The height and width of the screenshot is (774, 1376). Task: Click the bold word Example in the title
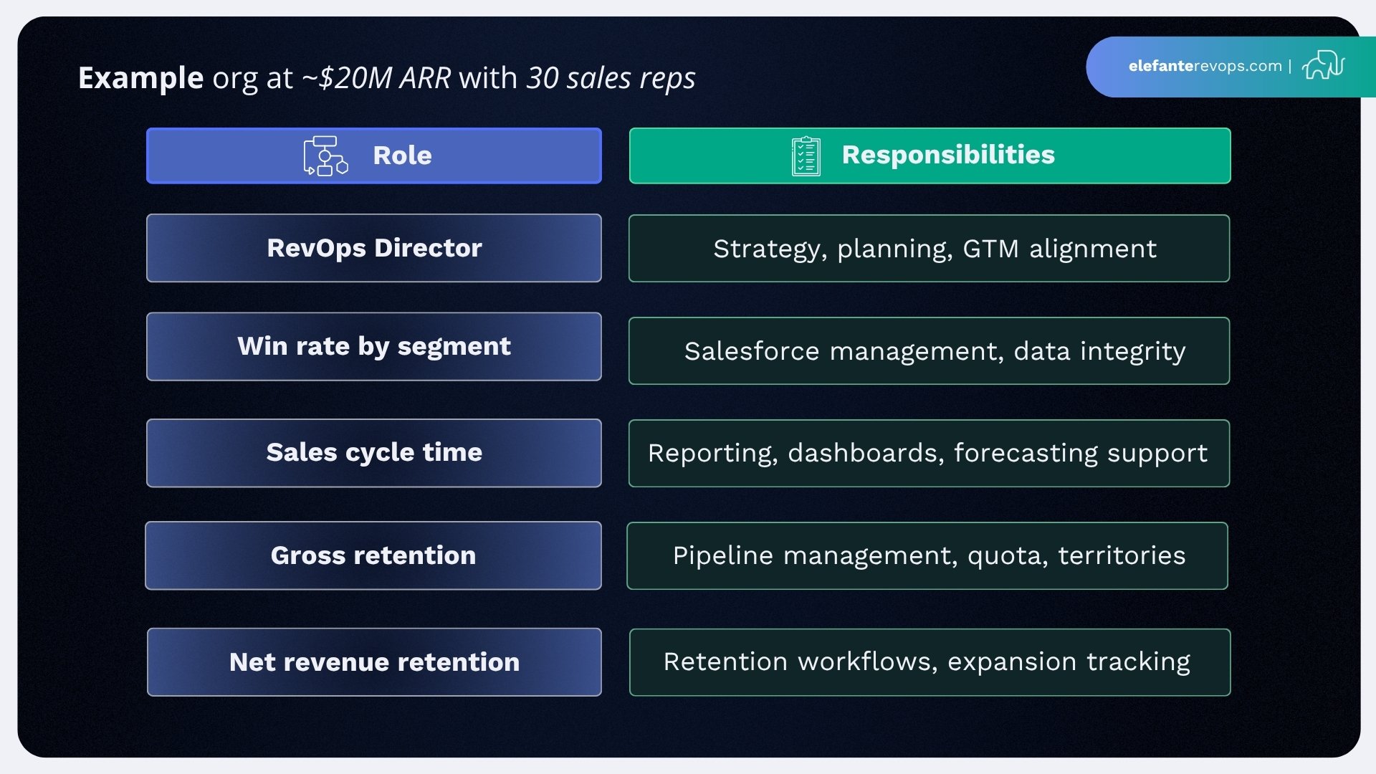click(140, 79)
